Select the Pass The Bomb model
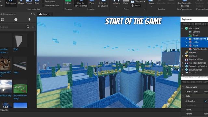The height and width of the screenshot is (117, 208). point(200,49)
